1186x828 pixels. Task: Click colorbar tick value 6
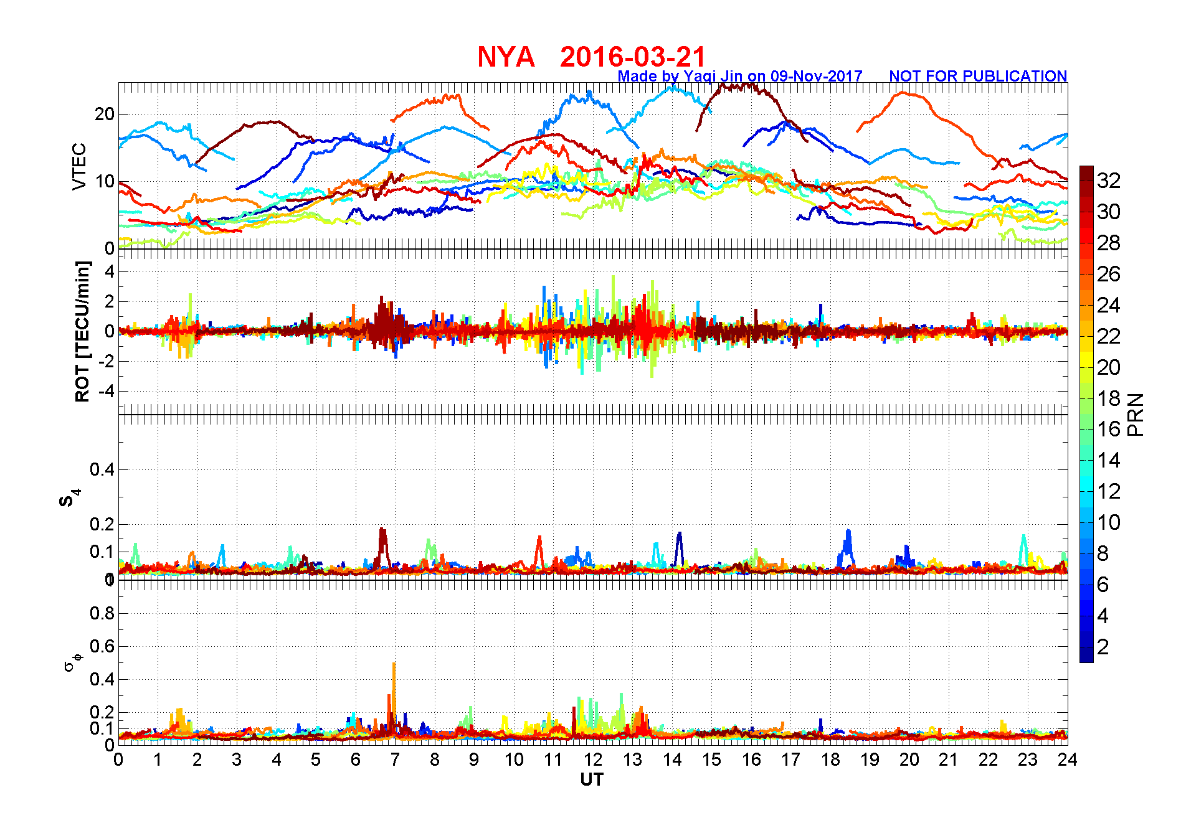pyautogui.click(x=1103, y=585)
